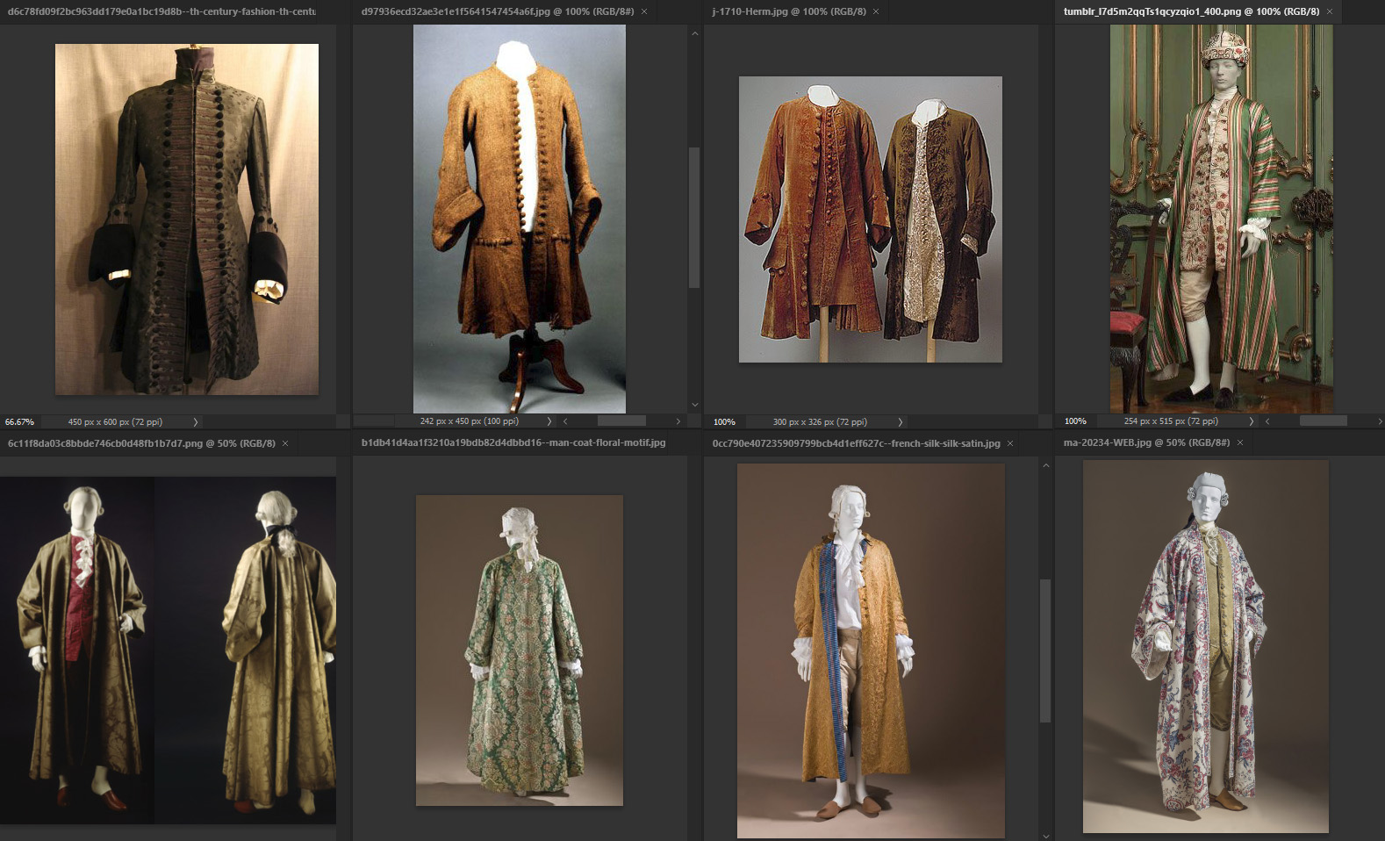Activate the th-century-fashion document tab
The height and width of the screenshot is (841, 1385).
(162, 11)
